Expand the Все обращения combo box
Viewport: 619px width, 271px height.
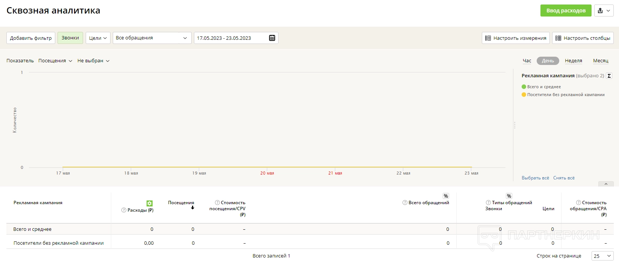152,38
